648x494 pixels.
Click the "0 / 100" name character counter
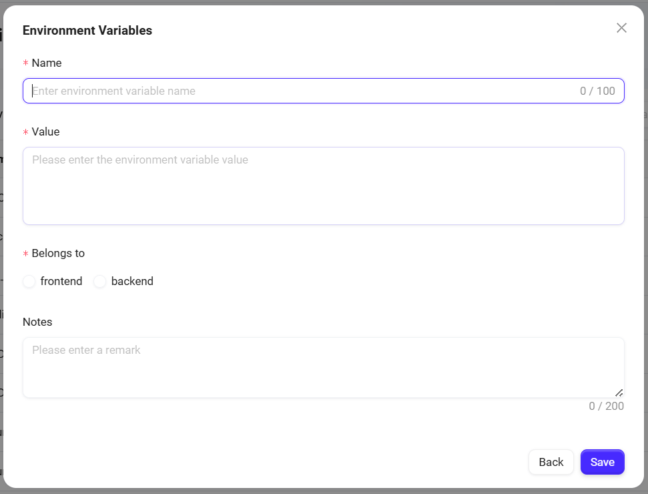point(597,91)
